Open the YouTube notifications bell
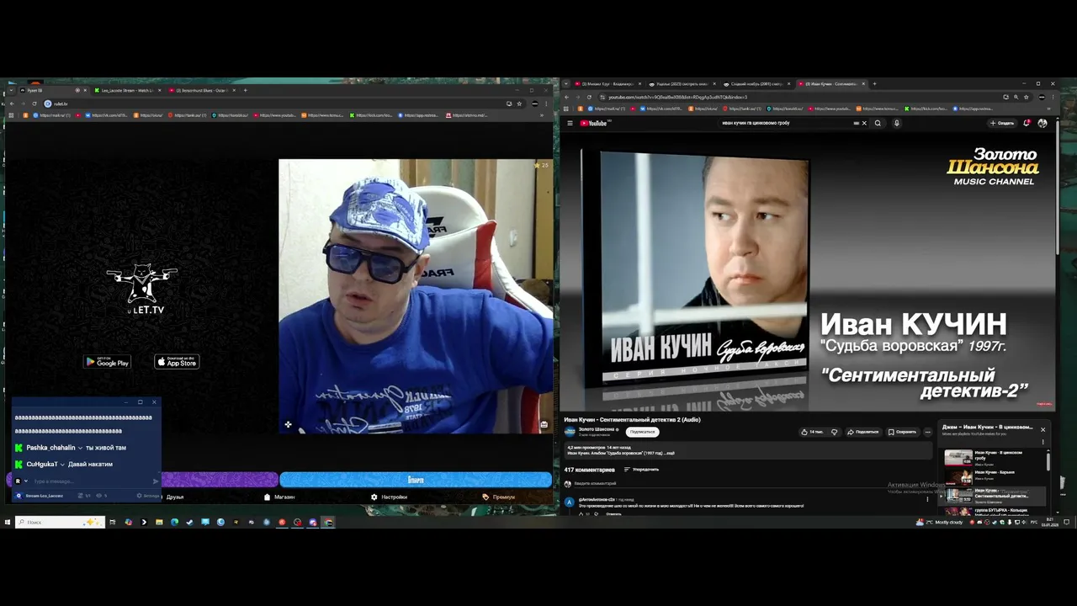 pos(1027,123)
